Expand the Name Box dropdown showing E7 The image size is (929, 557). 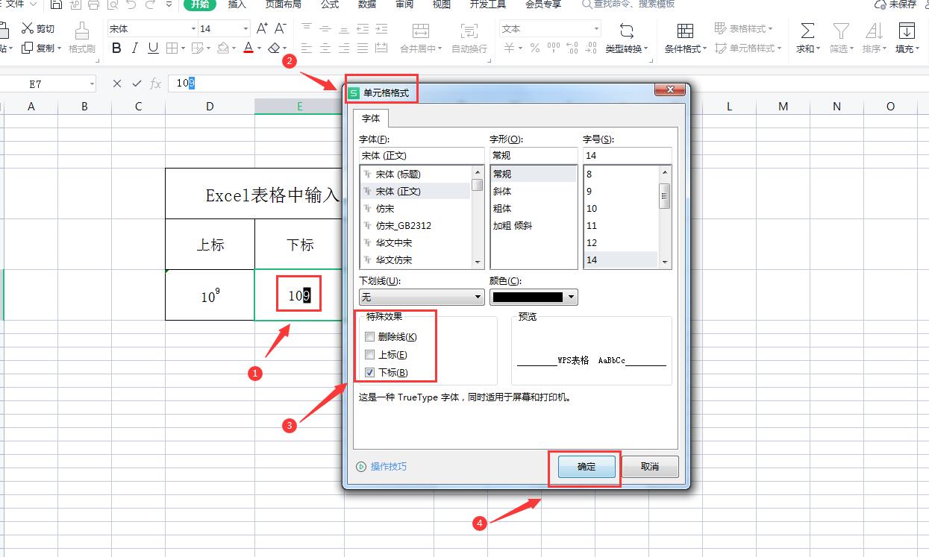(92, 84)
